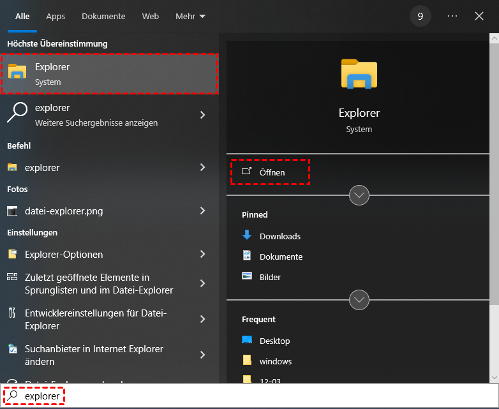Click the Downloads arrow icon under Pinned
The image size is (499, 409).
tap(248, 235)
